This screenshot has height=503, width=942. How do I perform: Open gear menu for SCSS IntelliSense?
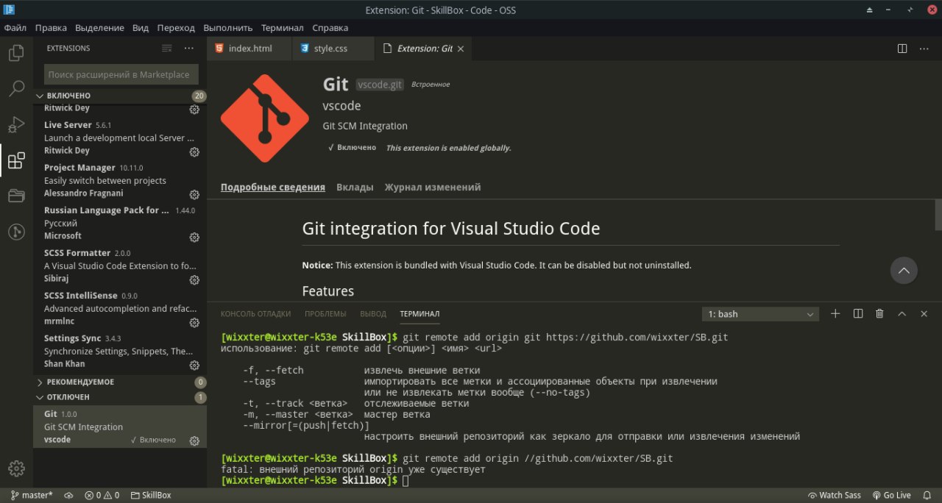[x=194, y=323]
